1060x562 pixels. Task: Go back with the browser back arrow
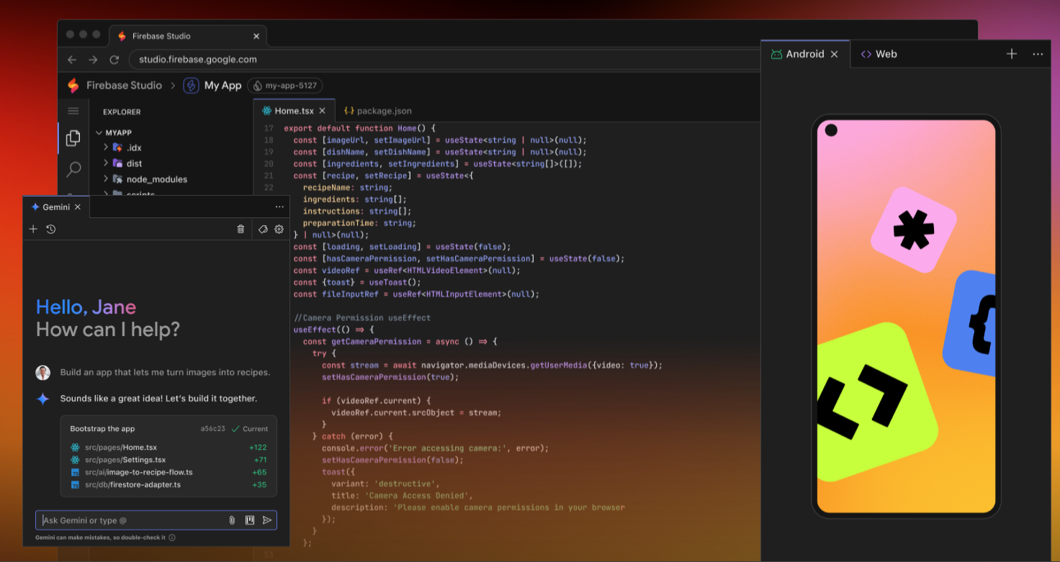[x=71, y=60]
